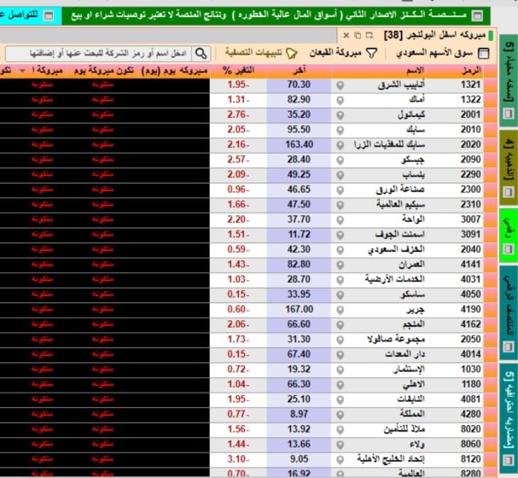Toggle the checkbox in the green رقمي tab
The height and width of the screenshot is (478, 518).
tap(509, 248)
